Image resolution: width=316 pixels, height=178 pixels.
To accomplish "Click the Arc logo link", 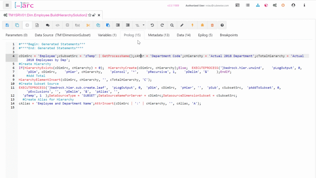I will coord(24,5).
